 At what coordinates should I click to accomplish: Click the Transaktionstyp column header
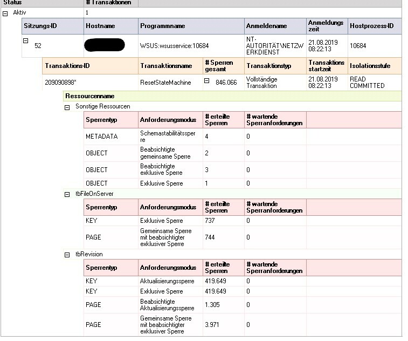click(275, 66)
